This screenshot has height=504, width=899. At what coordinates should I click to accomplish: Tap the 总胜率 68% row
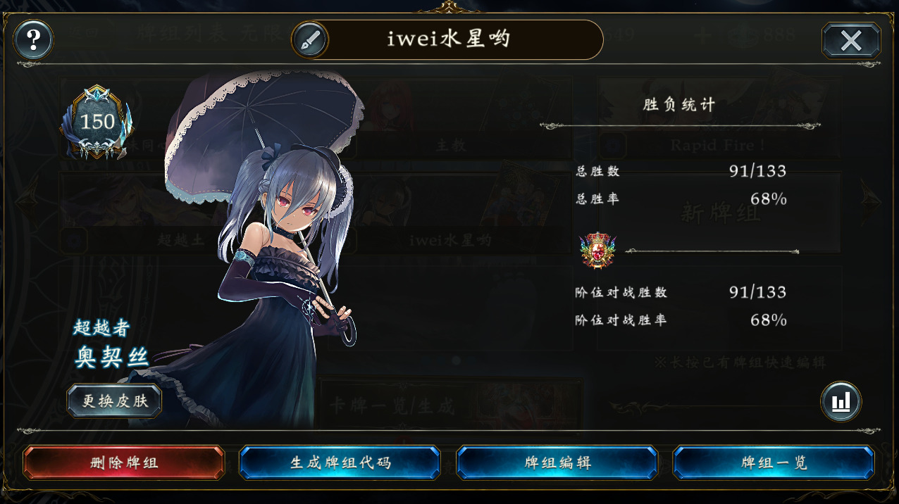(x=681, y=199)
